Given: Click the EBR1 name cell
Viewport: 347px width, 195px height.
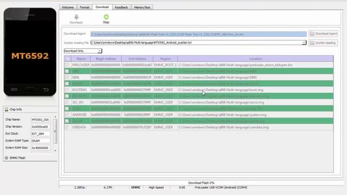Looking at the screenshot, I should click(x=81, y=77).
